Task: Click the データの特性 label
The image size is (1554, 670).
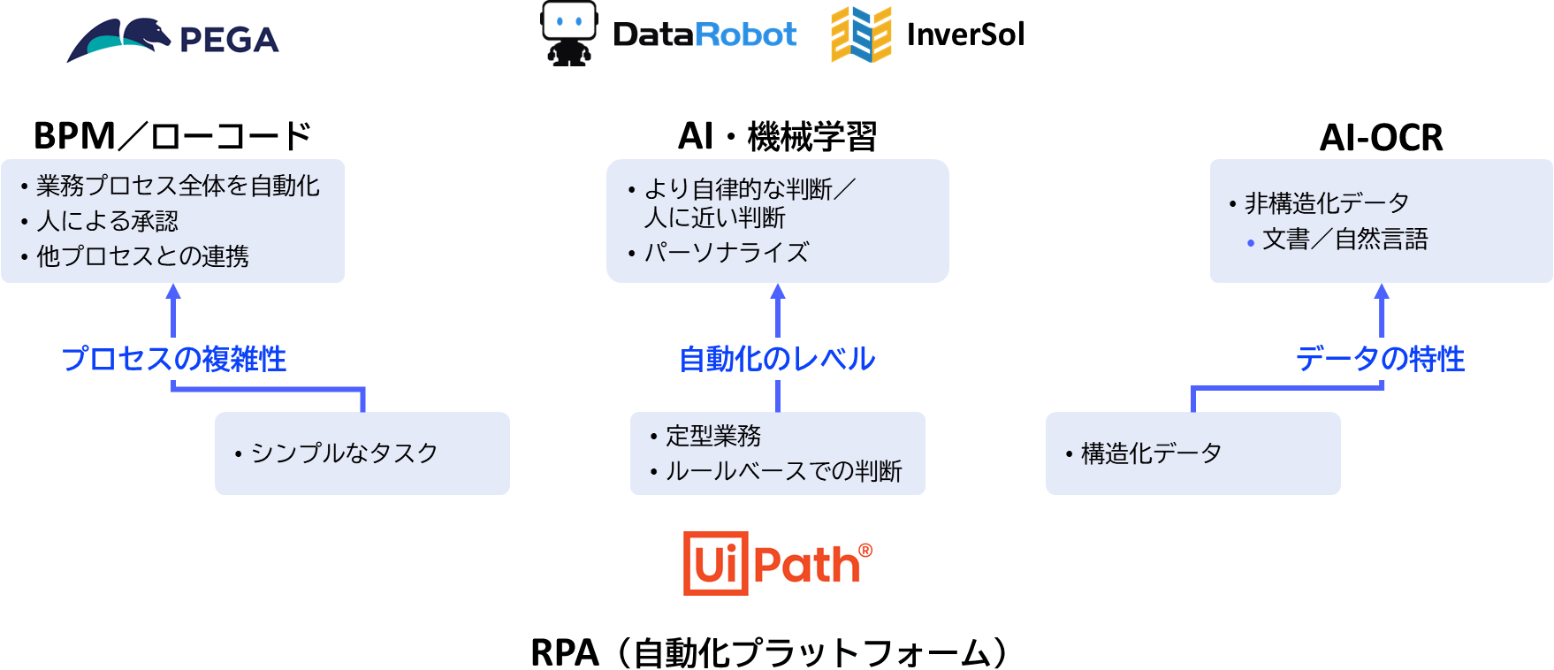Action: tap(1380, 359)
